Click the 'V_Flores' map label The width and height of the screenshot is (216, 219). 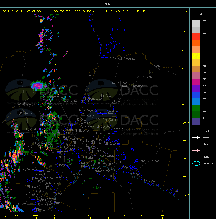(39, 210)
